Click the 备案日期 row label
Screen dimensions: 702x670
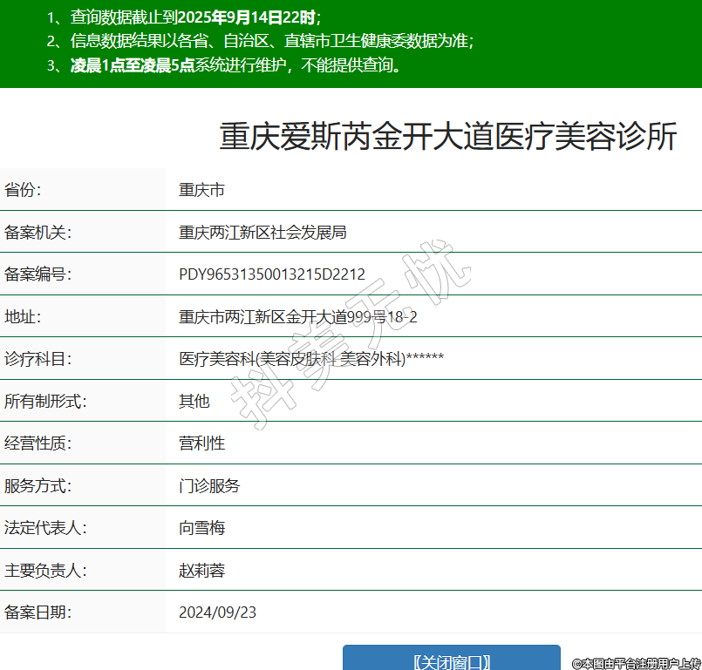tap(37, 612)
